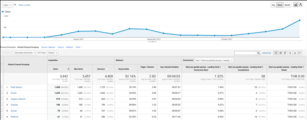The image size is (307, 120).
Task: Select Default Channel Grouping primary dimension
Action: pyautogui.click(x=28, y=47)
